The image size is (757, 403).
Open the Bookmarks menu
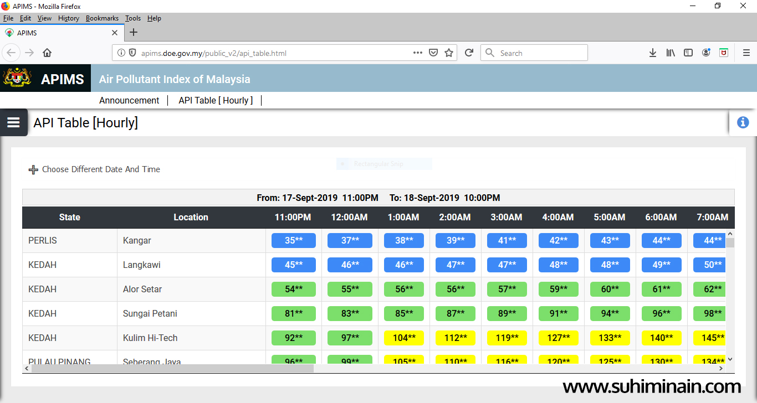(102, 18)
